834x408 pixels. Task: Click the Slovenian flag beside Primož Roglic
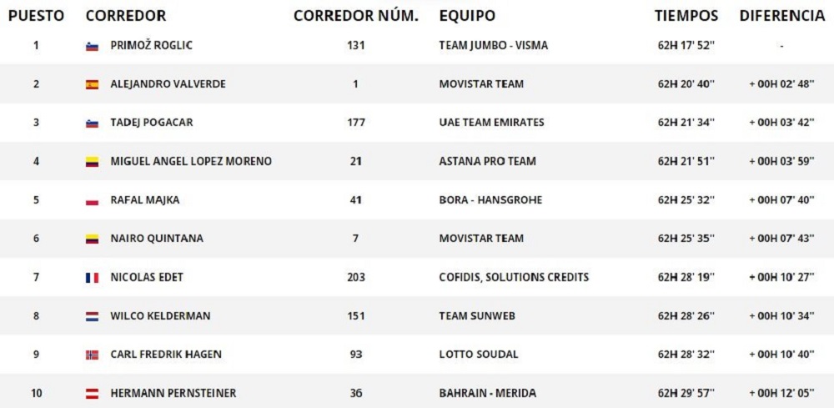92,46
